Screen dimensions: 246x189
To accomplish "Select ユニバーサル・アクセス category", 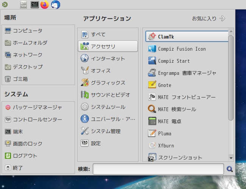I will point(108,119).
